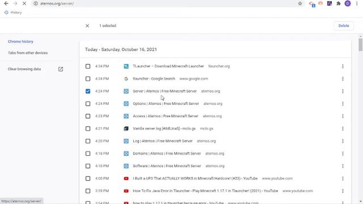Click the YouTube favicon for Java Error entry
Image resolution: width=363 pixels, height=204 pixels.
pos(126,191)
